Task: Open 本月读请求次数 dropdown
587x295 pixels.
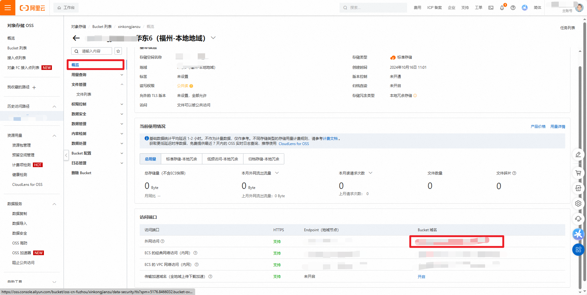Action: [371, 173]
